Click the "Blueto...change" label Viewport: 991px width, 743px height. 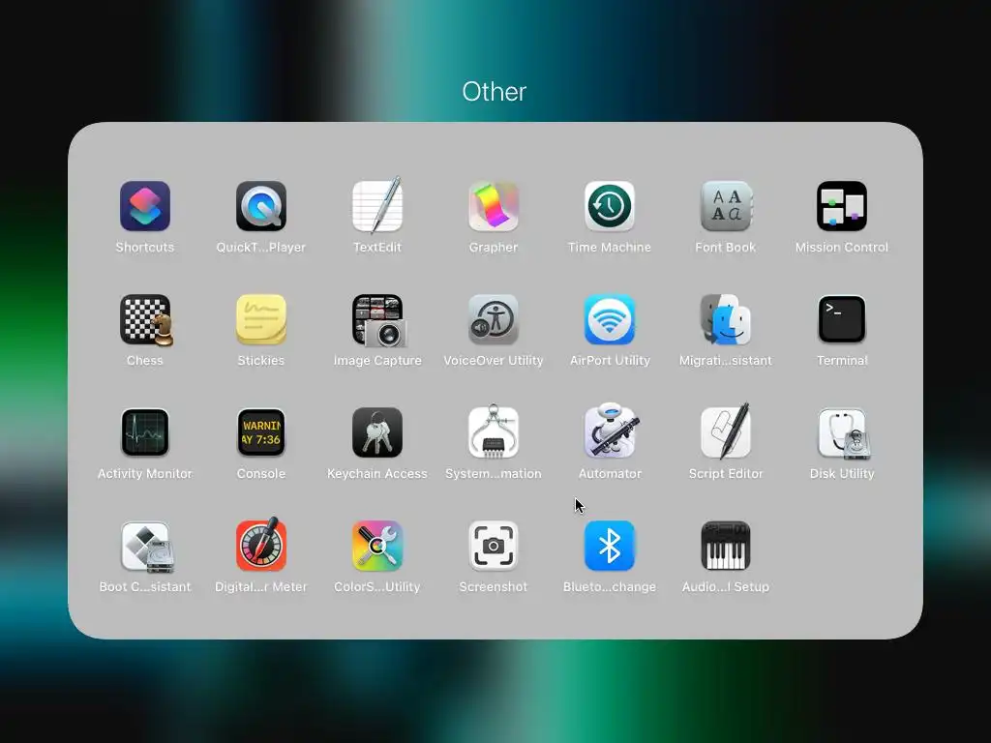(610, 586)
